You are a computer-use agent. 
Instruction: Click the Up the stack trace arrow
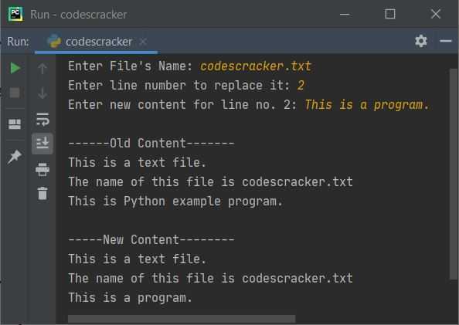click(x=42, y=68)
